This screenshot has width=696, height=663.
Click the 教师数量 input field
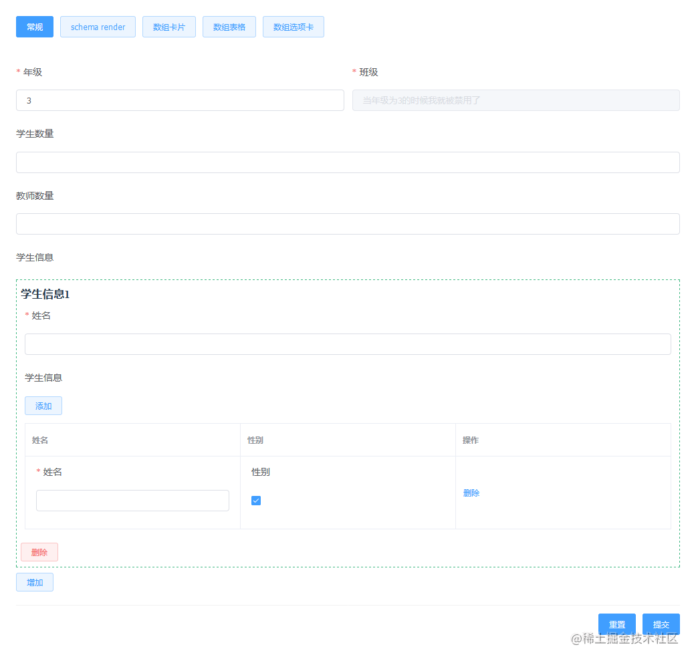(347, 224)
